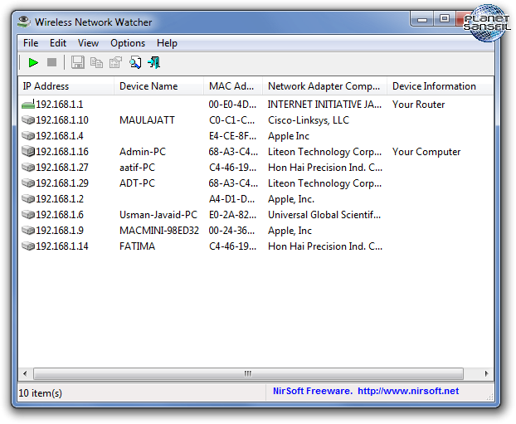Click the Apple Inc cell in 192.168.1.4 row

coord(289,136)
